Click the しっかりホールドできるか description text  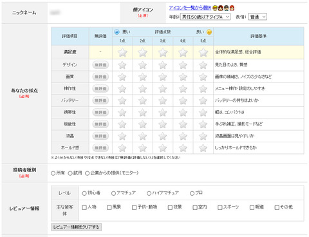236,148
